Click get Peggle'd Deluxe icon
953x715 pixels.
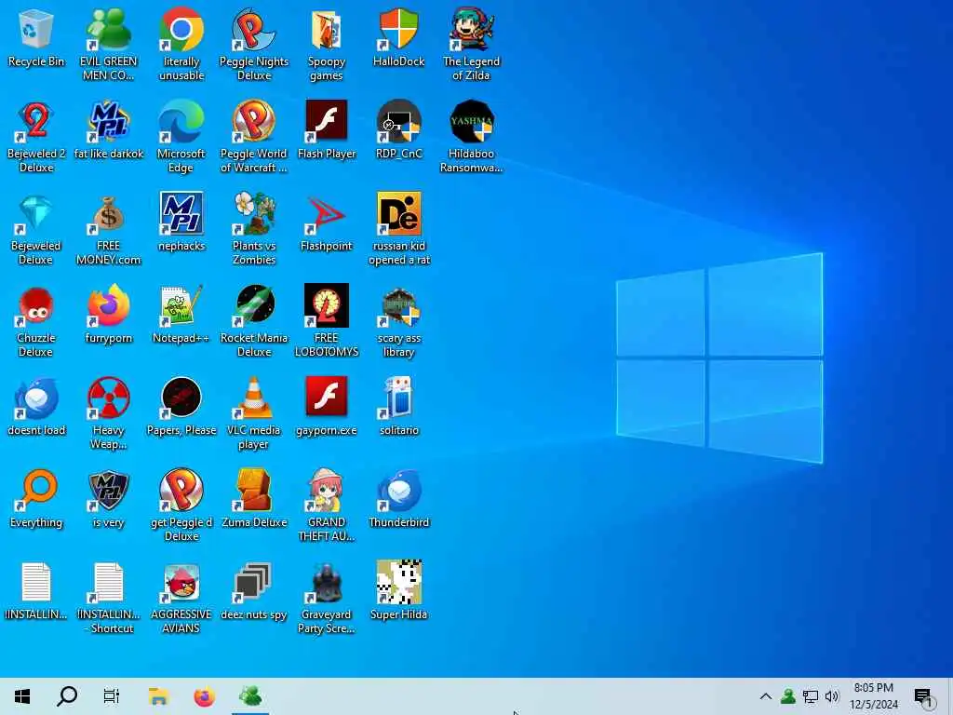[x=181, y=506]
